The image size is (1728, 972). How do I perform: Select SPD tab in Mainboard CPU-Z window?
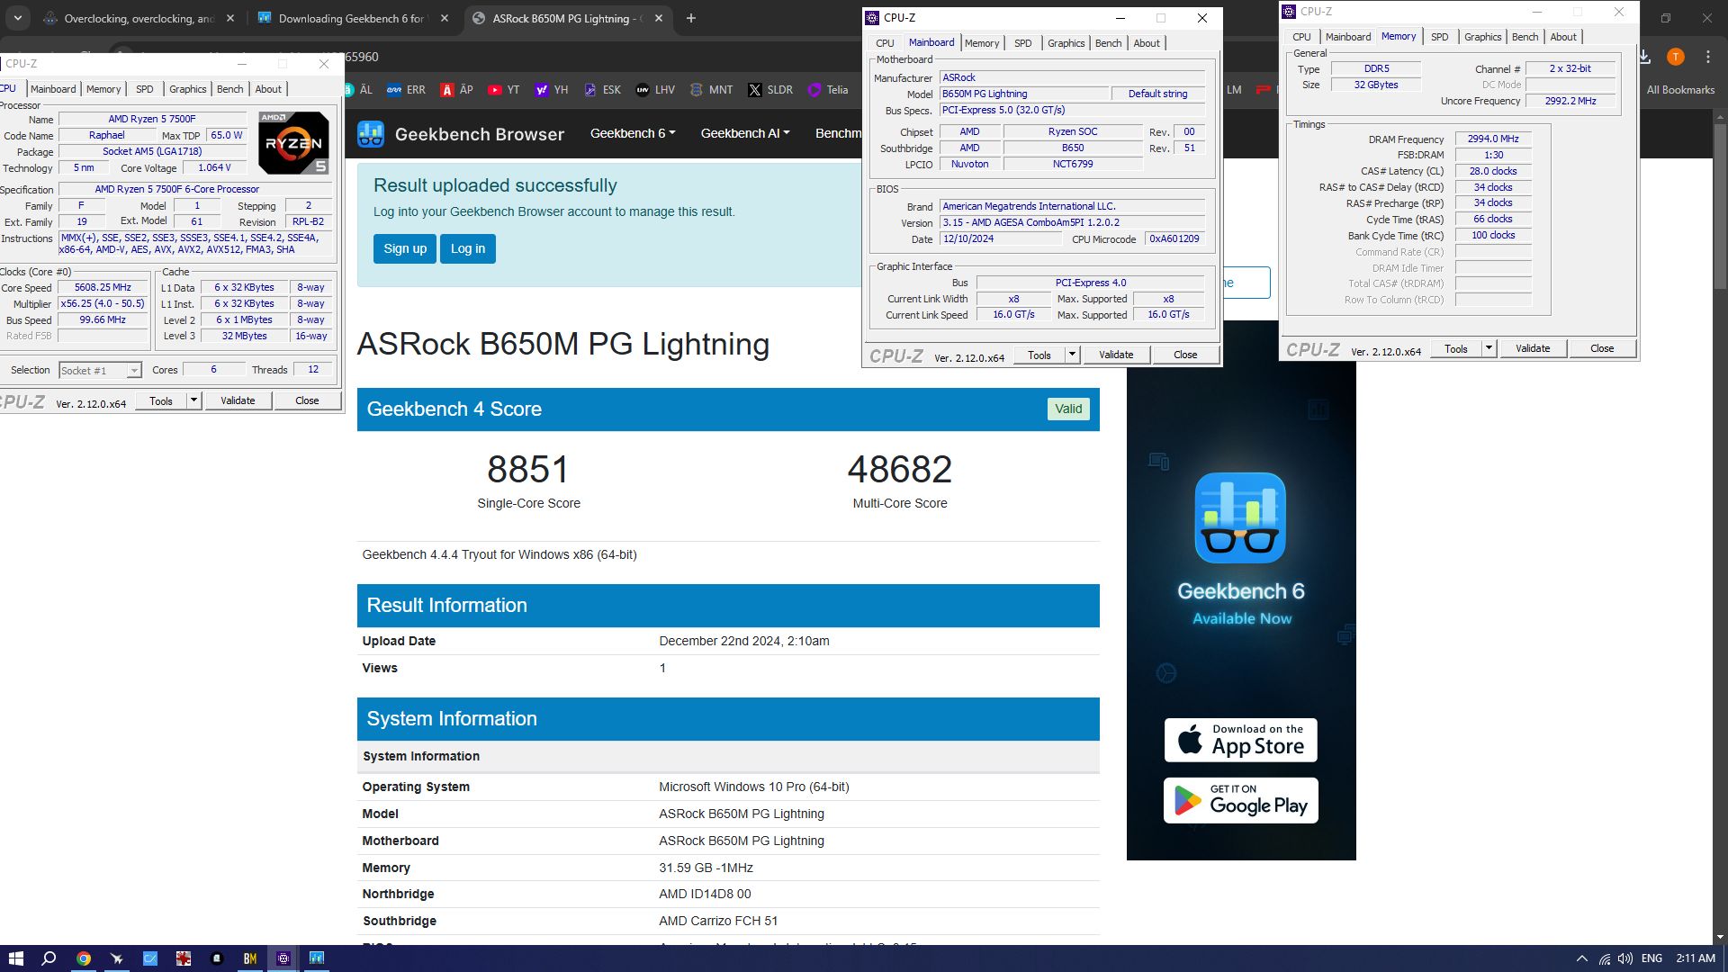(x=1023, y=43)
